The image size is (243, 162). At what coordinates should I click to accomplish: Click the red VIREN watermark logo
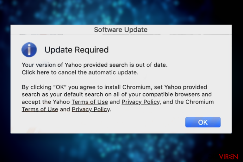coord(228,157)
